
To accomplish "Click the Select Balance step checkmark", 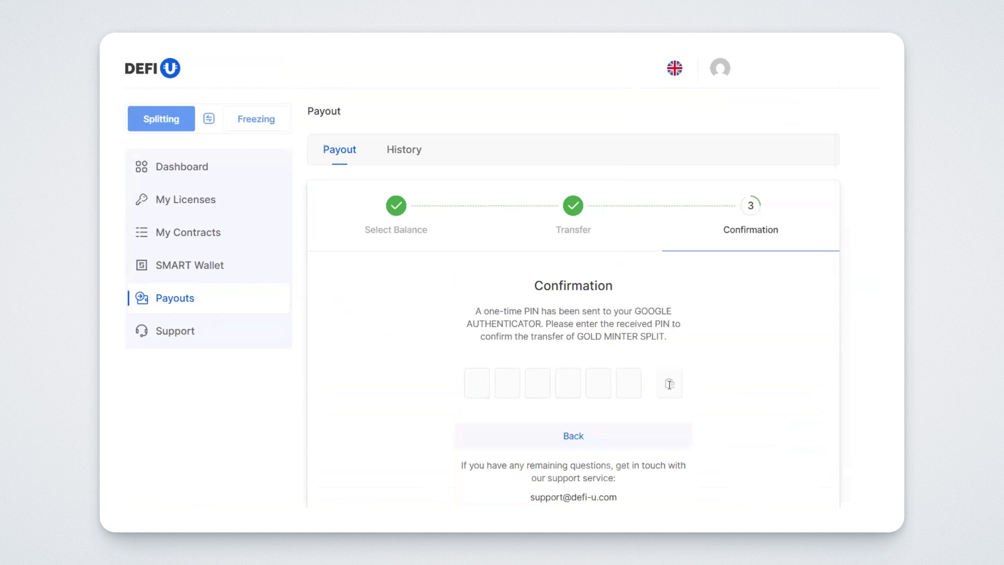I will [x=396, y=206].
